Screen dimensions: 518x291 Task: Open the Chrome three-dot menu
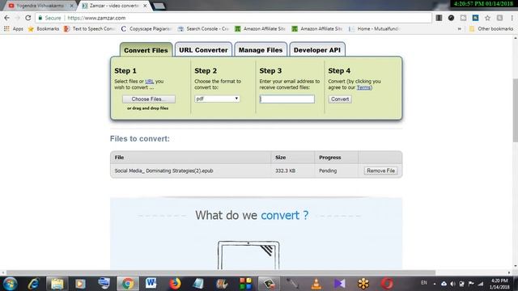(x=512, y=18)
